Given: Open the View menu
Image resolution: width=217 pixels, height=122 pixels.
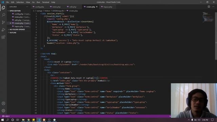Looking at the screenshot, I should [28, 2].
